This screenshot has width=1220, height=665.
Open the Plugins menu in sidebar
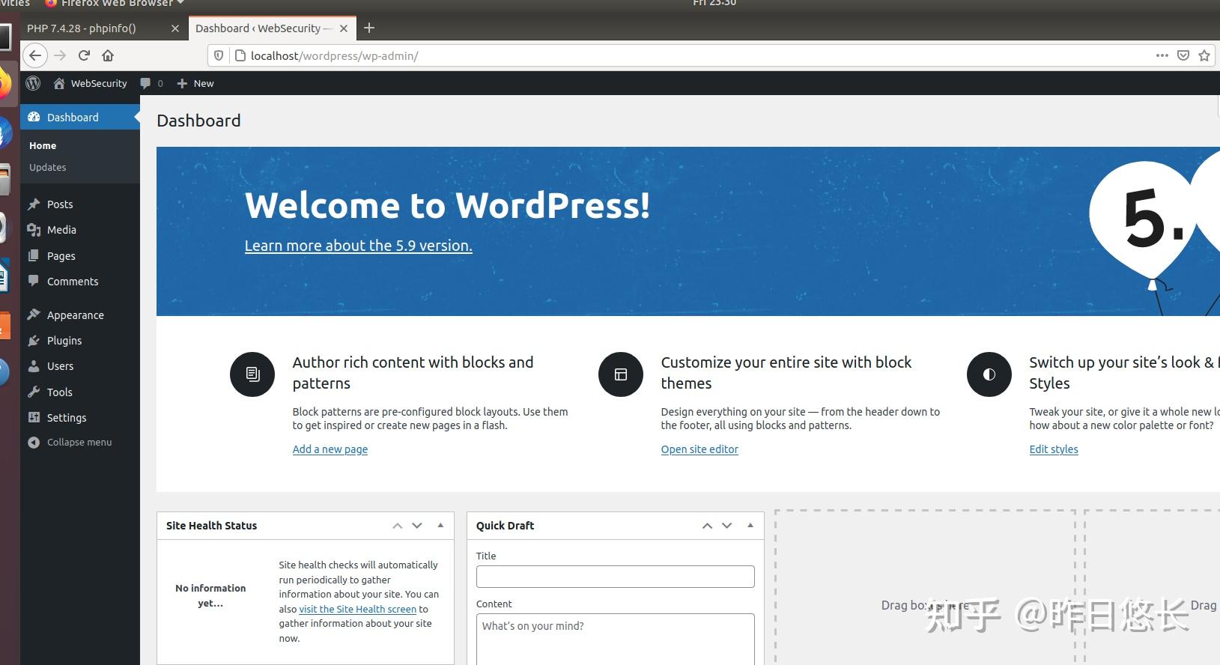pyautogui.click(x=64, y=341)
